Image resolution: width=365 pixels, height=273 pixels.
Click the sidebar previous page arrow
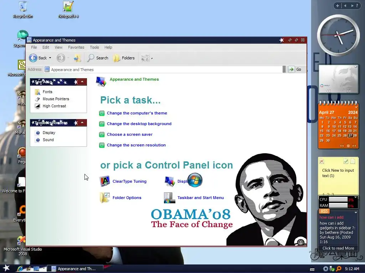click(345, 6)
